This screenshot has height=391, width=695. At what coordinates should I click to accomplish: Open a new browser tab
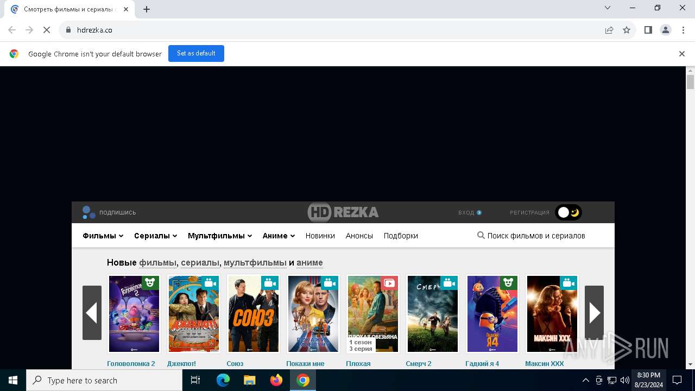[x=147, y=9]
